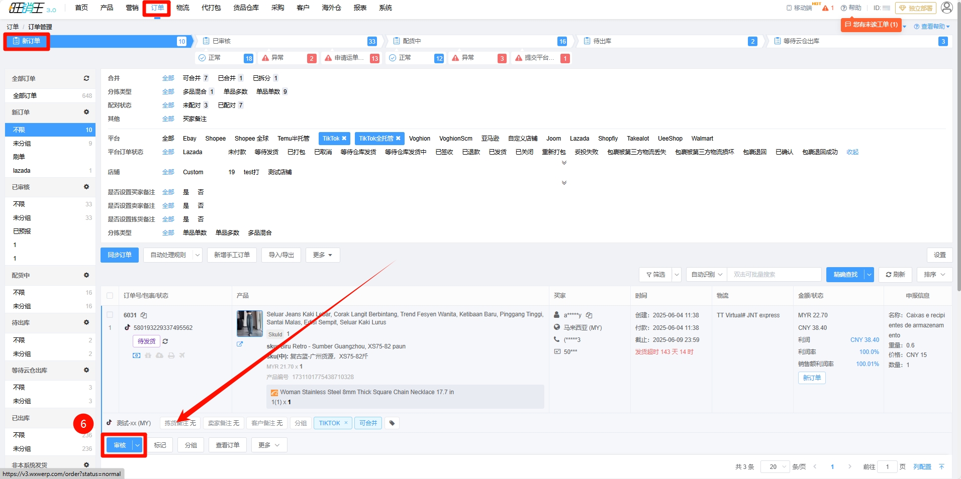Expand the 自动识别 search type dropdown
This screenshot has height=479, width=961.
(706, 275)
